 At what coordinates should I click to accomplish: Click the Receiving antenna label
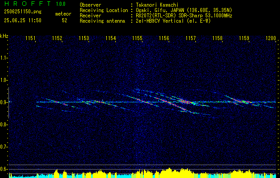coord(102,21)
